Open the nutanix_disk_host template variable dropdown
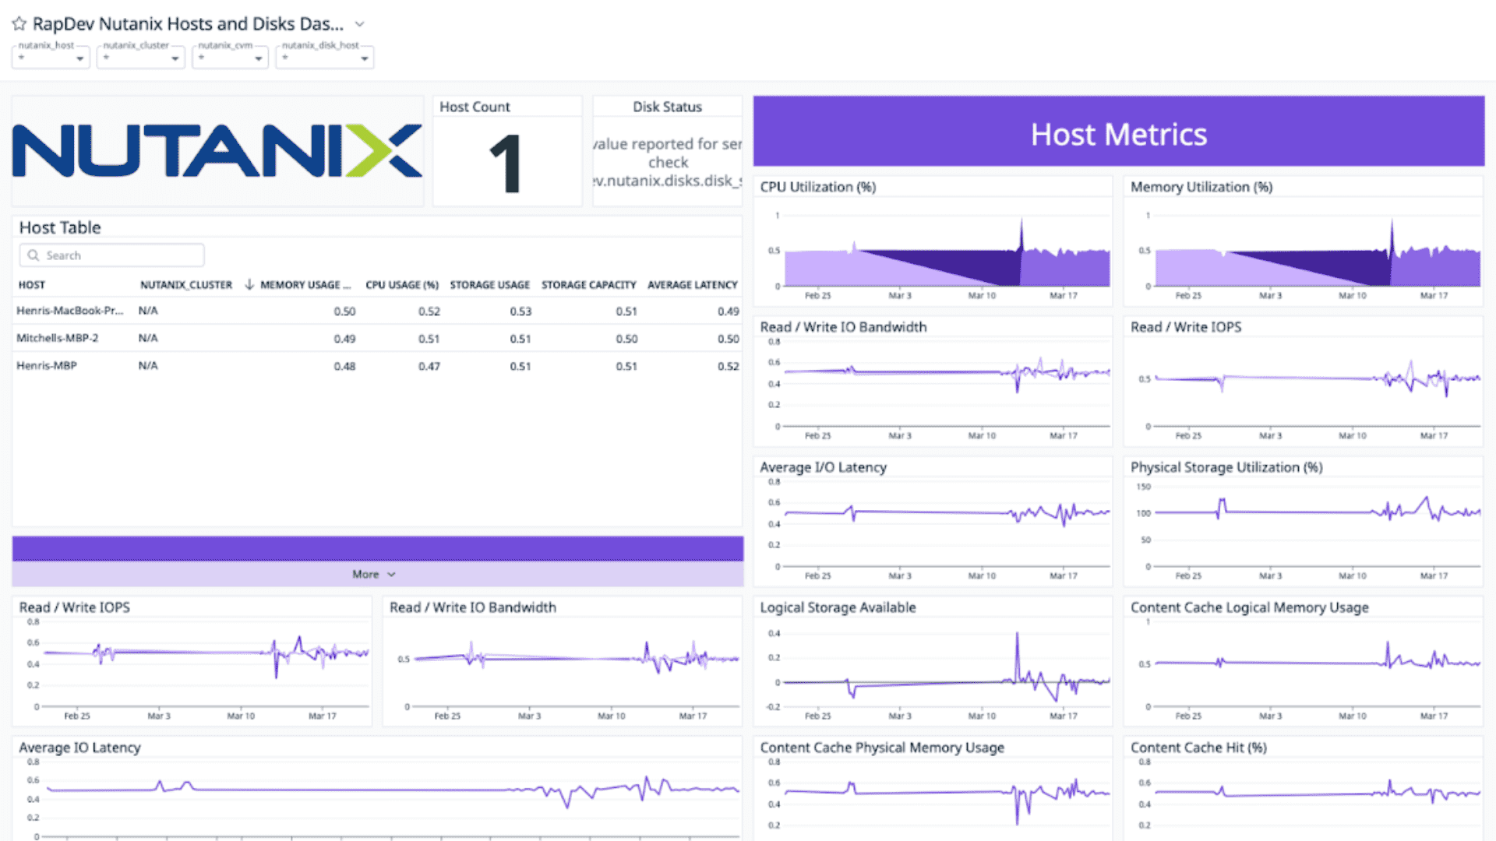The image size is (1496, 841). [x=325, y=56]
